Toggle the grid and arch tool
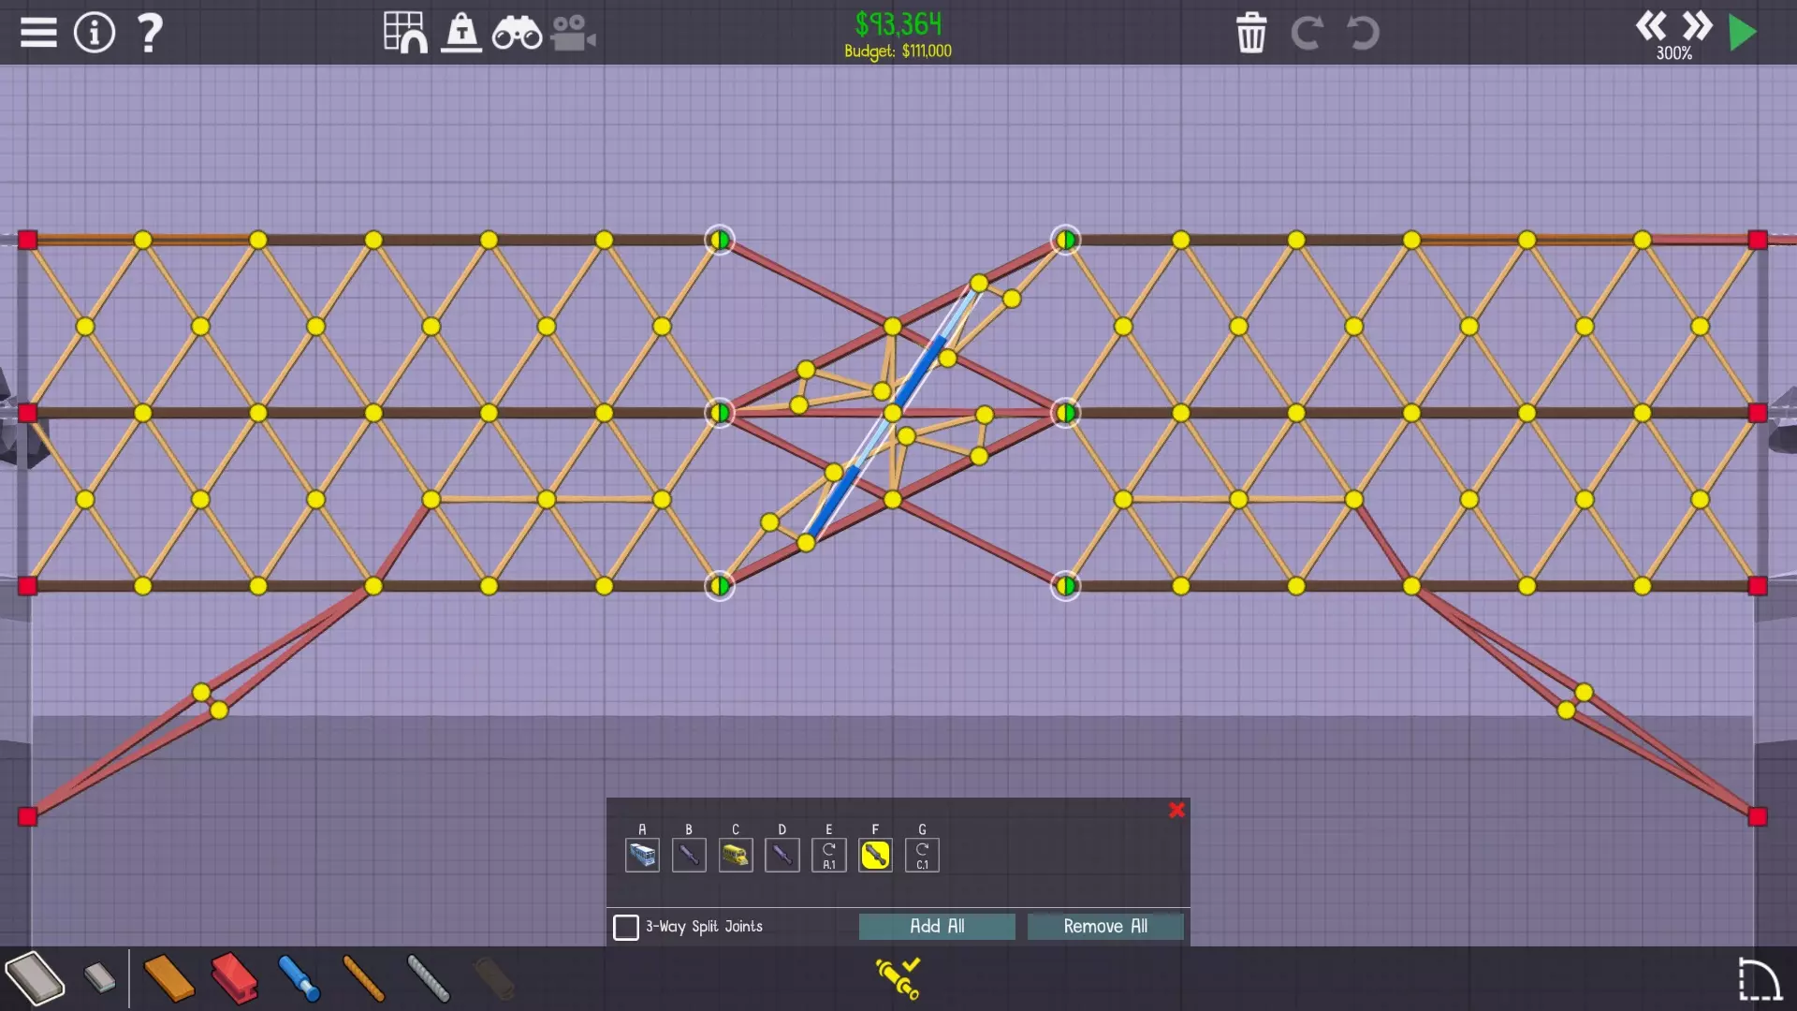Screen dimensions: 1797x1011 click(x=405, y=33)
